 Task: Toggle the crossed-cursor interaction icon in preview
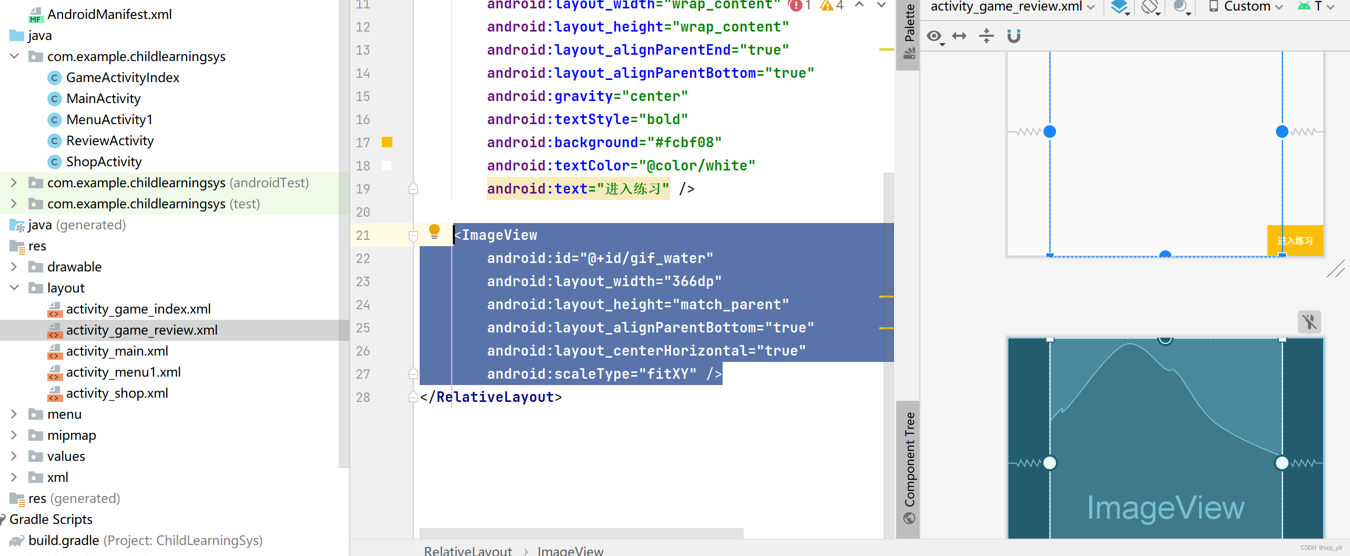[x=1310, y=321]
